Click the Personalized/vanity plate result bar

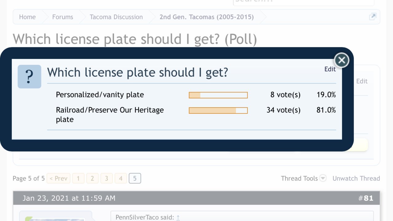point(218,95)
